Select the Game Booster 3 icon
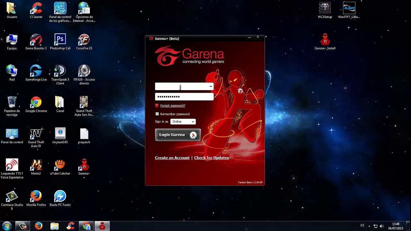This screenshot has width=411, height=231. [x=36, y=42]
